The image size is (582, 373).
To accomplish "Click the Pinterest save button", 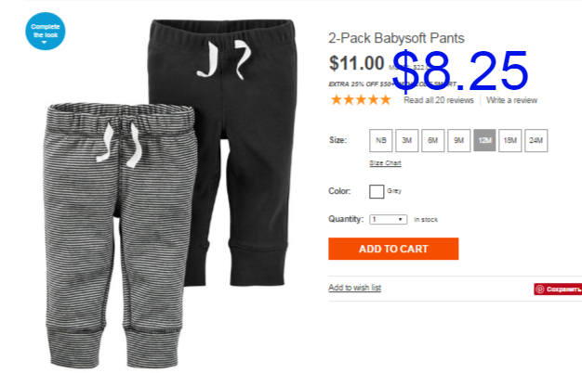I will click(x=558, y=289).
